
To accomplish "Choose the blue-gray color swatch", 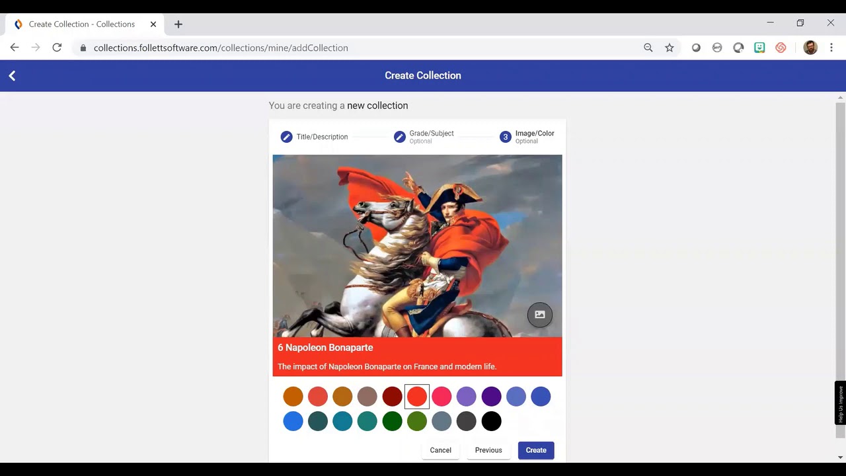I will (x=442, y=421).
